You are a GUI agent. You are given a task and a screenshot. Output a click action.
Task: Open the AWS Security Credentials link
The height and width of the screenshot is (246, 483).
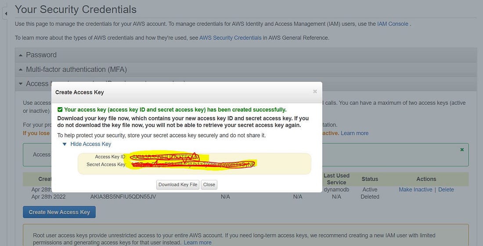point(231,38)
